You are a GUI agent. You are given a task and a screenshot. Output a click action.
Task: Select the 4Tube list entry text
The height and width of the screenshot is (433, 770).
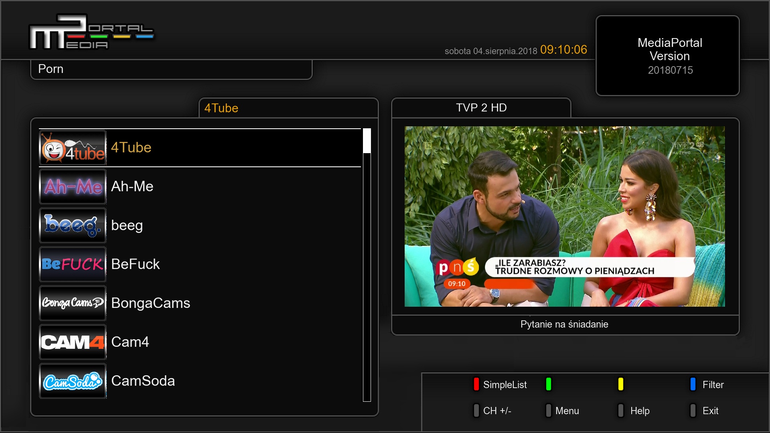tap(131, 148)
